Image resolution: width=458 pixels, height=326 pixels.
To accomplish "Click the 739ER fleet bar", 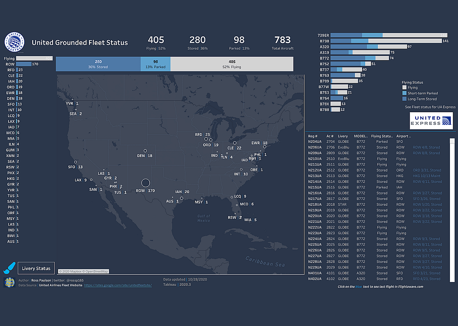I will pyautogui.click(x=389, y=35).
